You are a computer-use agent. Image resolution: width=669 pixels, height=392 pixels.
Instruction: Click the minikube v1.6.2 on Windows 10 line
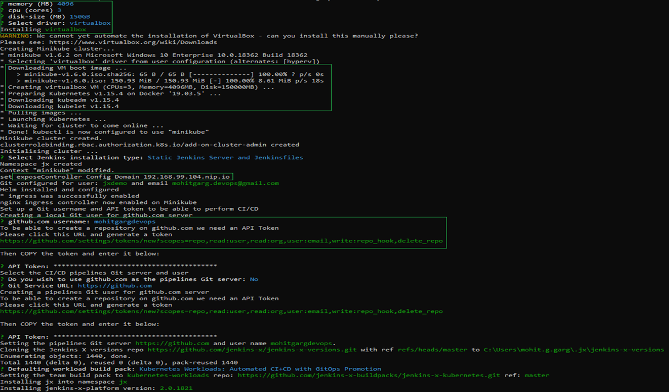coord(154,56)
